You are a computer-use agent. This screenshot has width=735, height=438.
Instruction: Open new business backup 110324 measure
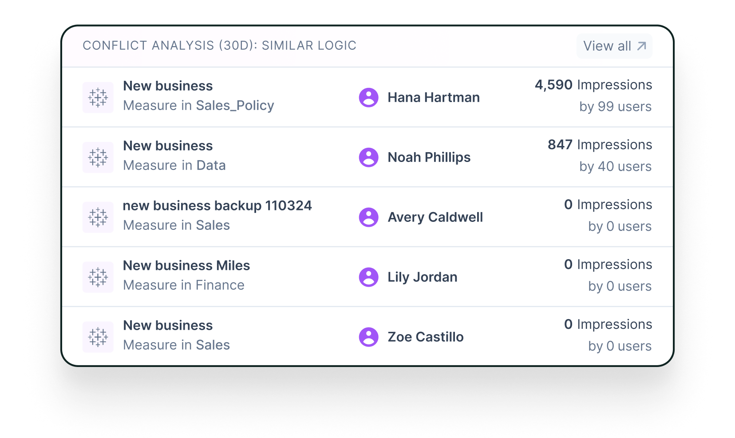point(217,206)
